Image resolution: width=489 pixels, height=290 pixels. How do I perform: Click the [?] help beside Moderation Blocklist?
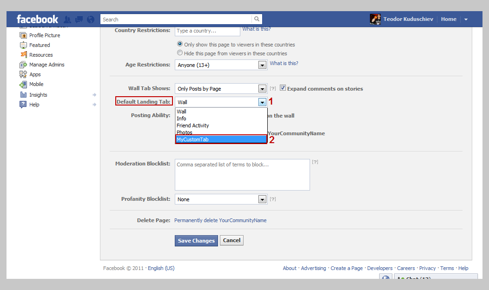tap(315, 162)
